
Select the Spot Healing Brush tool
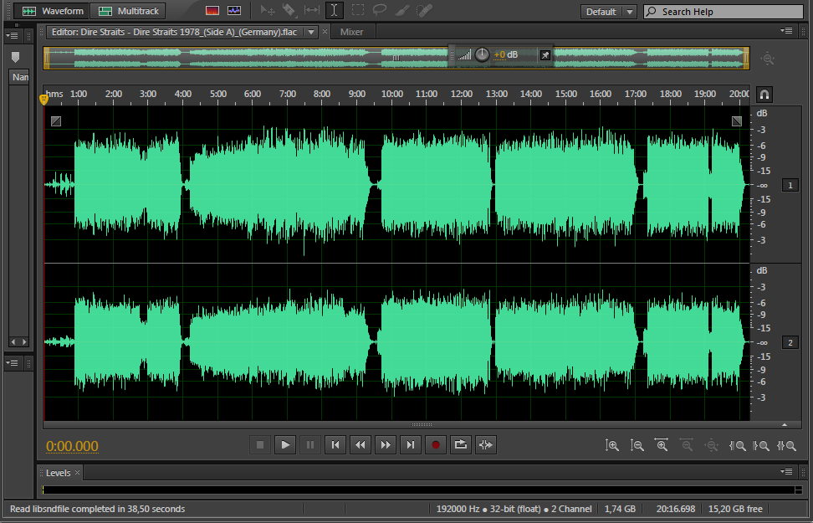point(425,10)
